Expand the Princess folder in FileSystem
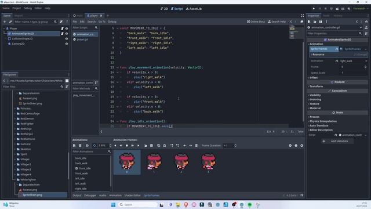This screenshot has width=371, height=209. (16, 109)
